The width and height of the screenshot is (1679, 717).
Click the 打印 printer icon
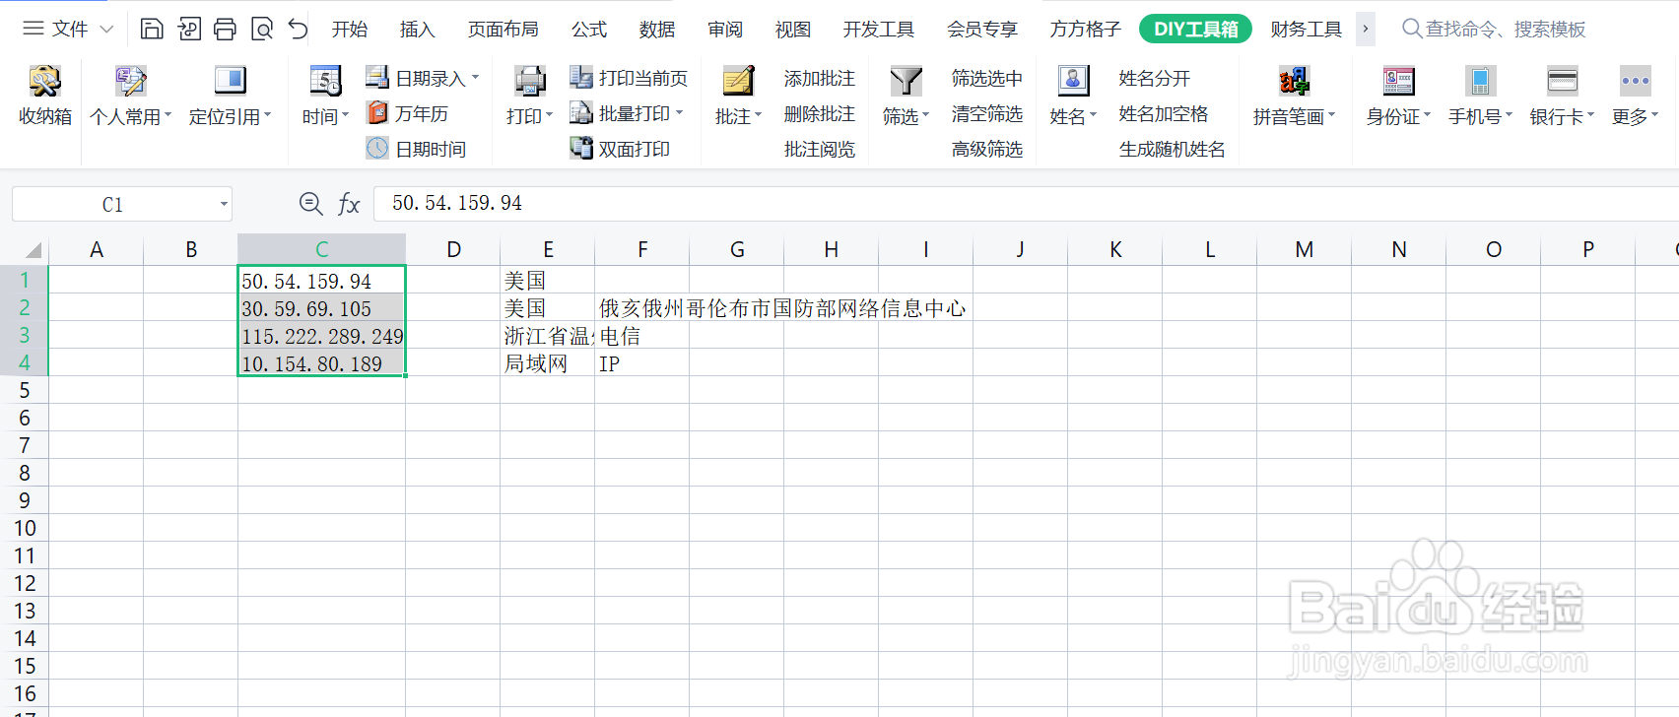[x=529, y=81]
